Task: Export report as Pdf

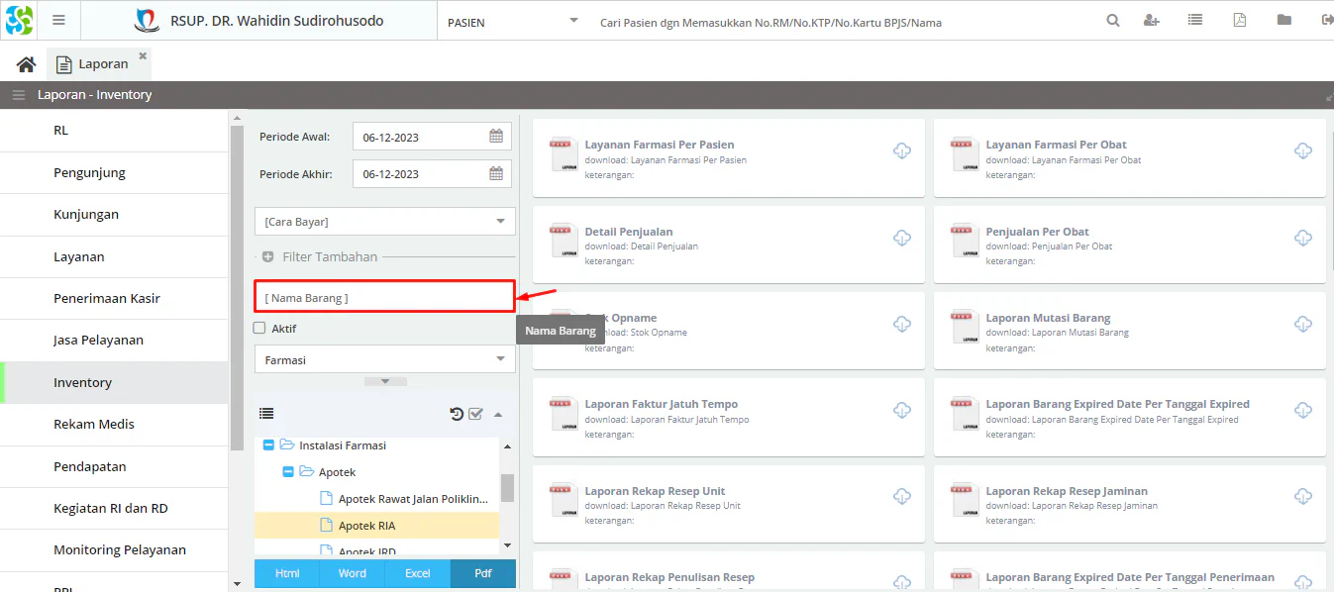Action: [483, 573]
